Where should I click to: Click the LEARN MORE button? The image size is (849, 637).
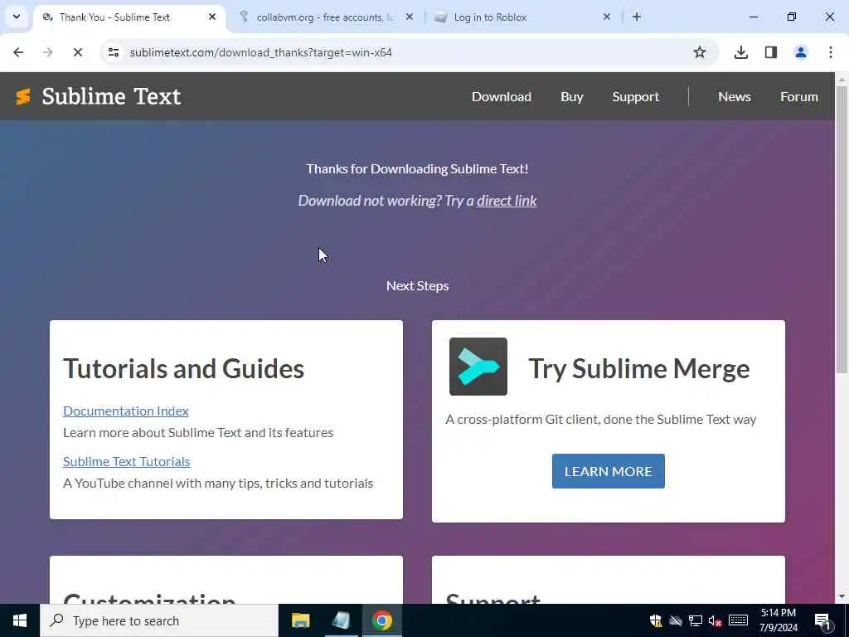tap(608, 471)
